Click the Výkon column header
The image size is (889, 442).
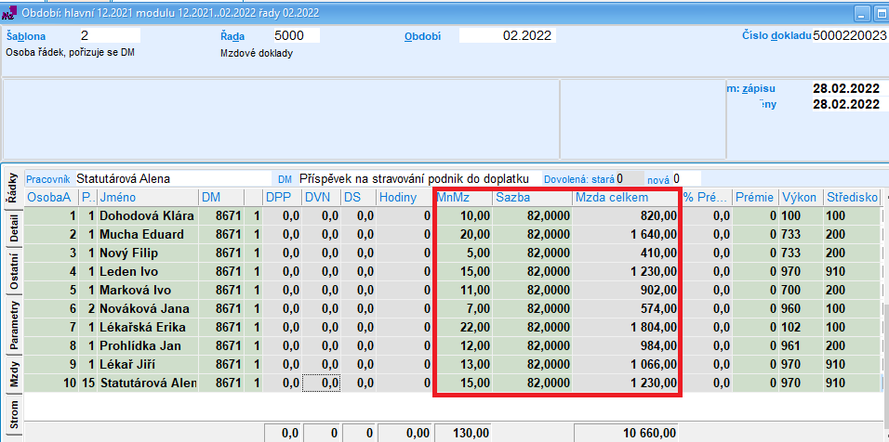[800, 198]
